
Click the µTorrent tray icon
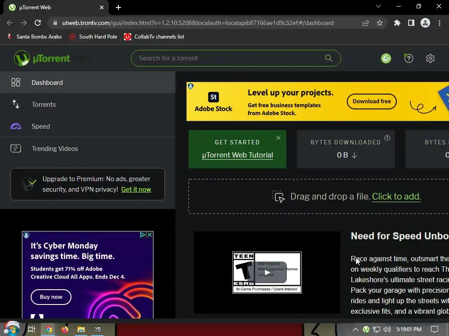click(366, 329)
